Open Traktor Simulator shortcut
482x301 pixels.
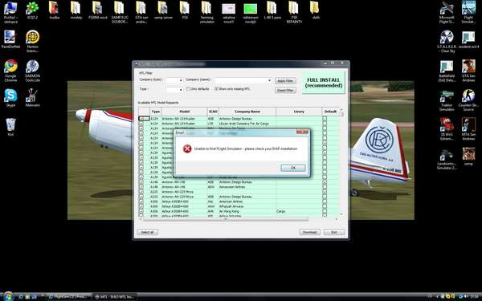447,100
